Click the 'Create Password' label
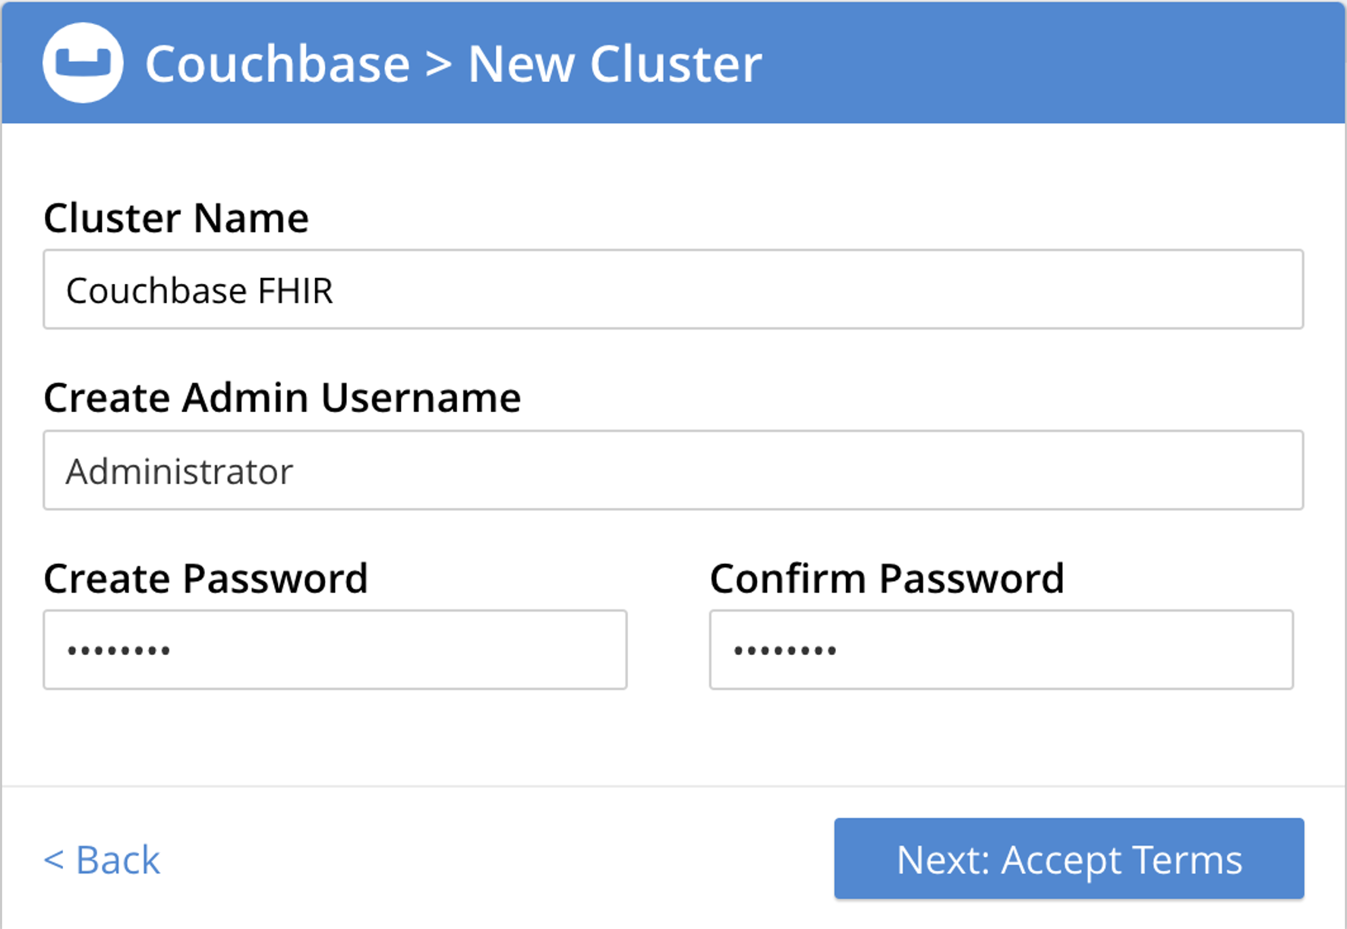 205,578
